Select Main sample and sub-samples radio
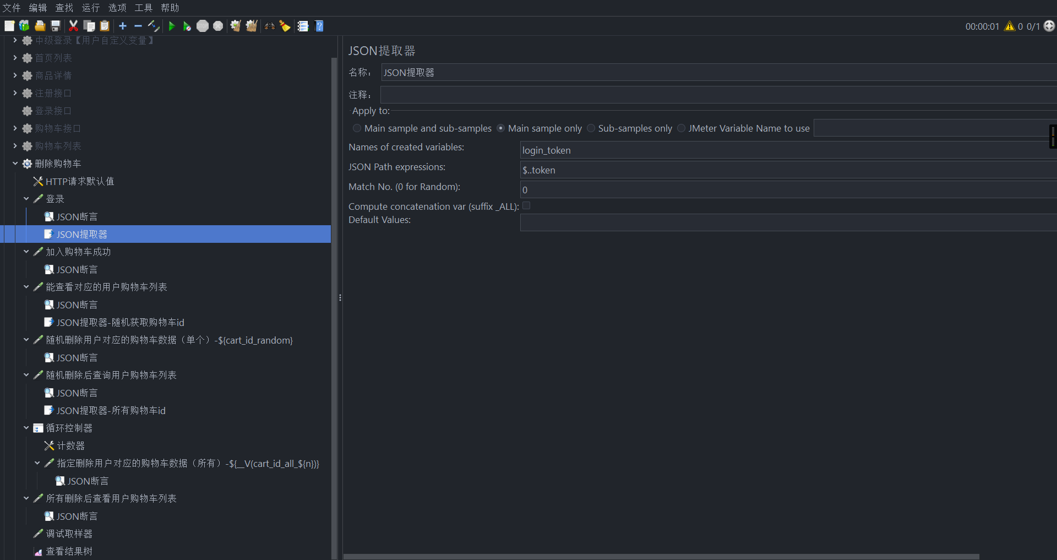1057x560 pixels. point(357,128)
